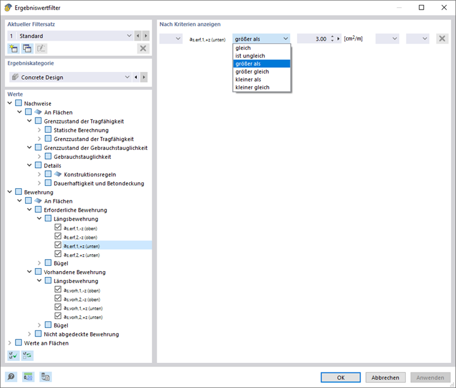The image size is (456, 388).
Task: Open the search magnifier tool at bottom
Action: click(11, 377)
